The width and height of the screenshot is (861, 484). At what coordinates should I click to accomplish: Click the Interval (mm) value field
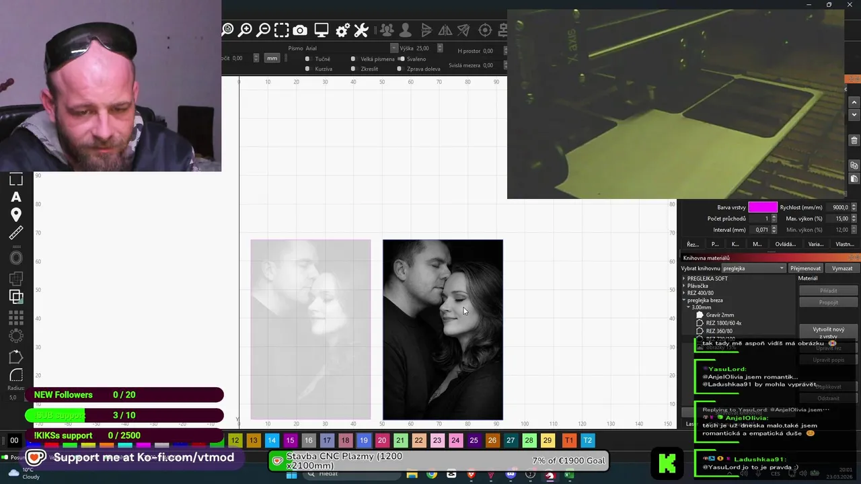tap(759, 230)
